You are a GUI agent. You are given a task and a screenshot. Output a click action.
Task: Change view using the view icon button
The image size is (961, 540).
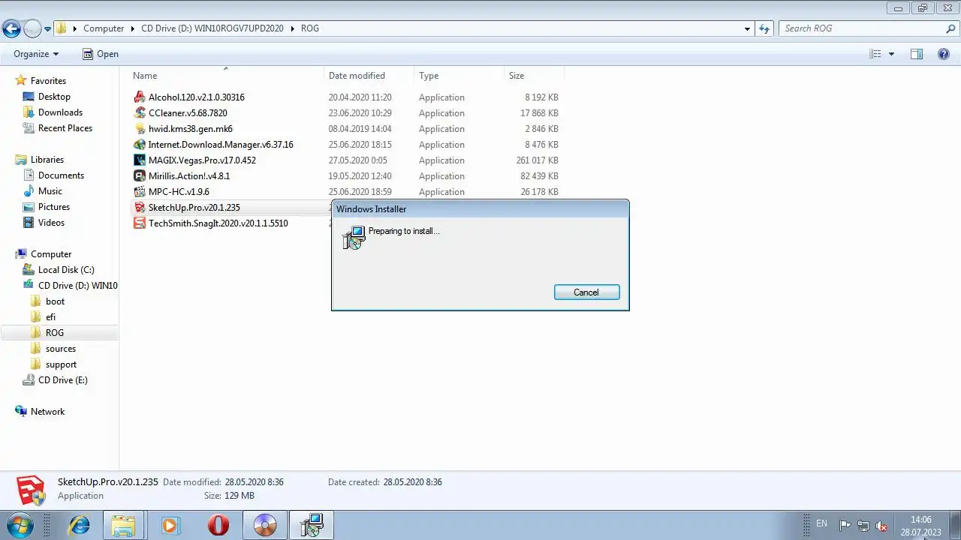[x=875, y=54]
